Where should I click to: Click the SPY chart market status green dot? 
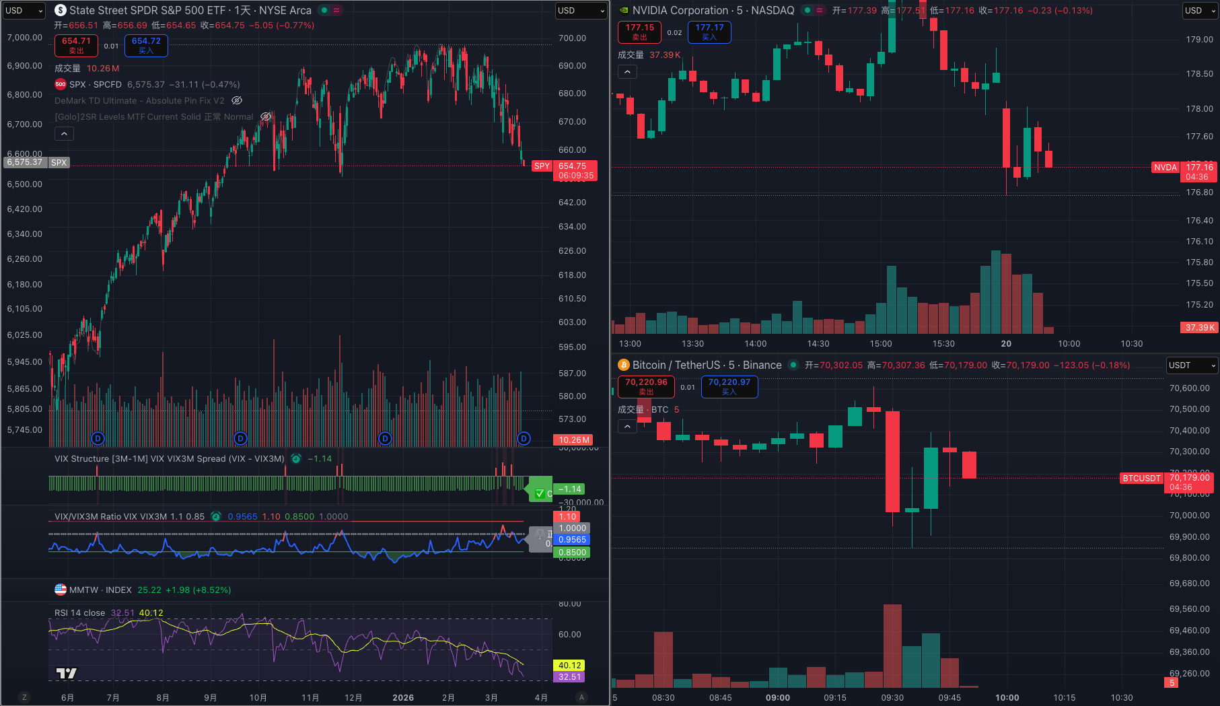tap(324, 10)
